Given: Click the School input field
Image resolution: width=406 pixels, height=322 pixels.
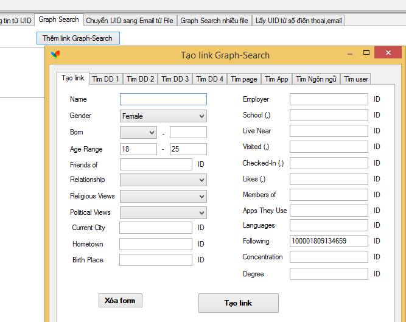Looking at the screenshot, I should (x=329, y=115).
